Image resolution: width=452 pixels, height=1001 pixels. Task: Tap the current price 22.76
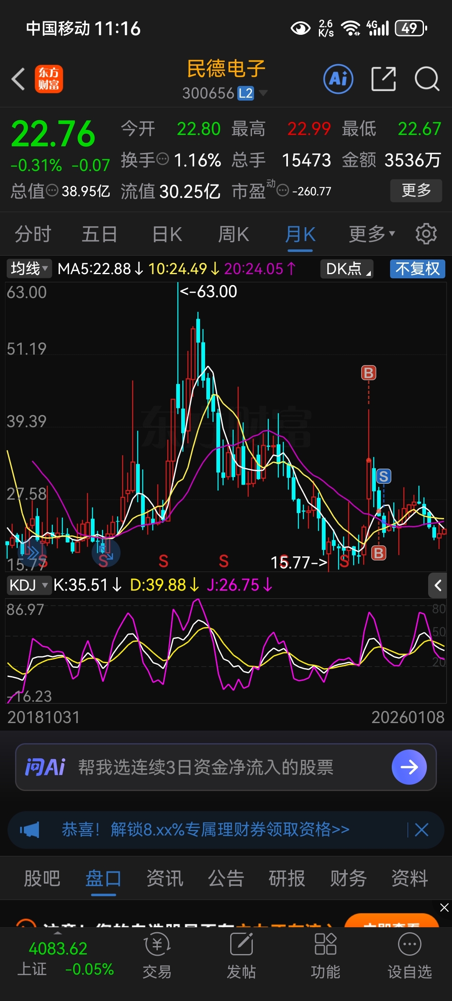point(53,134)
